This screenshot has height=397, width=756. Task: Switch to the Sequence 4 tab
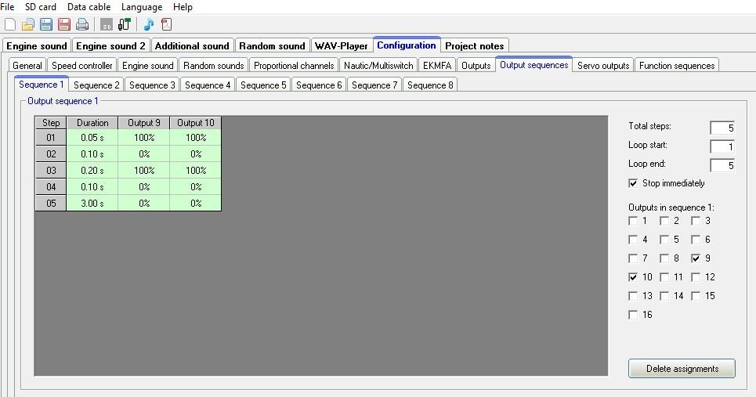click(x=208, y=85)
